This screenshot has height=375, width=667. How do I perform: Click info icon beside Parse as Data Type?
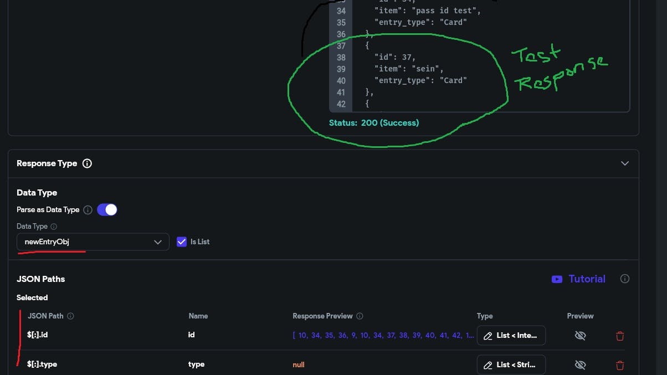coord(88,210)
